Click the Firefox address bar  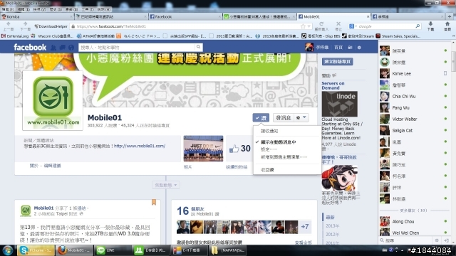186,26
